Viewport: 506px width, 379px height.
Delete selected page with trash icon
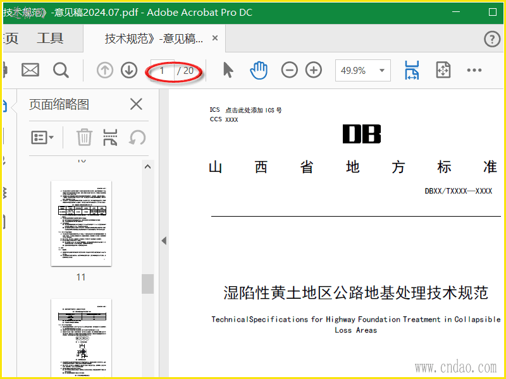coord(84,138)
